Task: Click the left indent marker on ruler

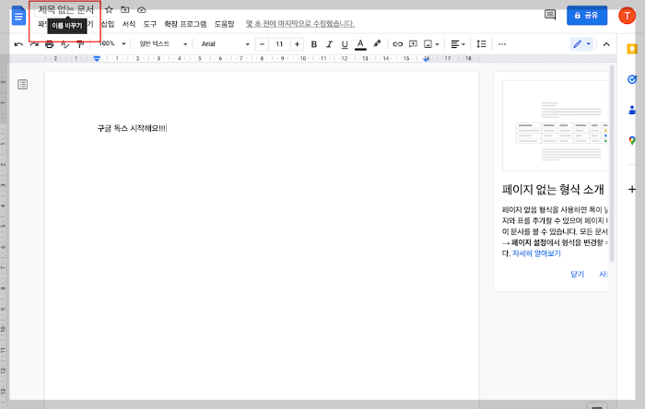Action: pos(97,59)
